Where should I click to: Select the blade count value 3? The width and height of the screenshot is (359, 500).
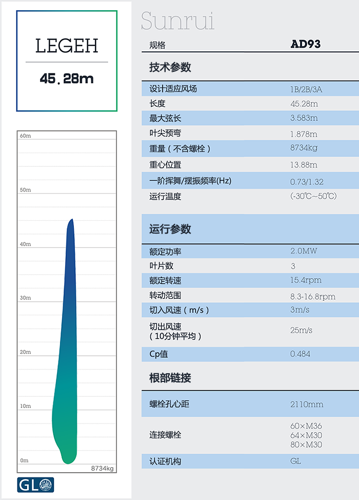pos(293,266)
